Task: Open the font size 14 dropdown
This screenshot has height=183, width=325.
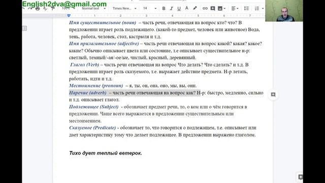Action: [x=150, y=9]
